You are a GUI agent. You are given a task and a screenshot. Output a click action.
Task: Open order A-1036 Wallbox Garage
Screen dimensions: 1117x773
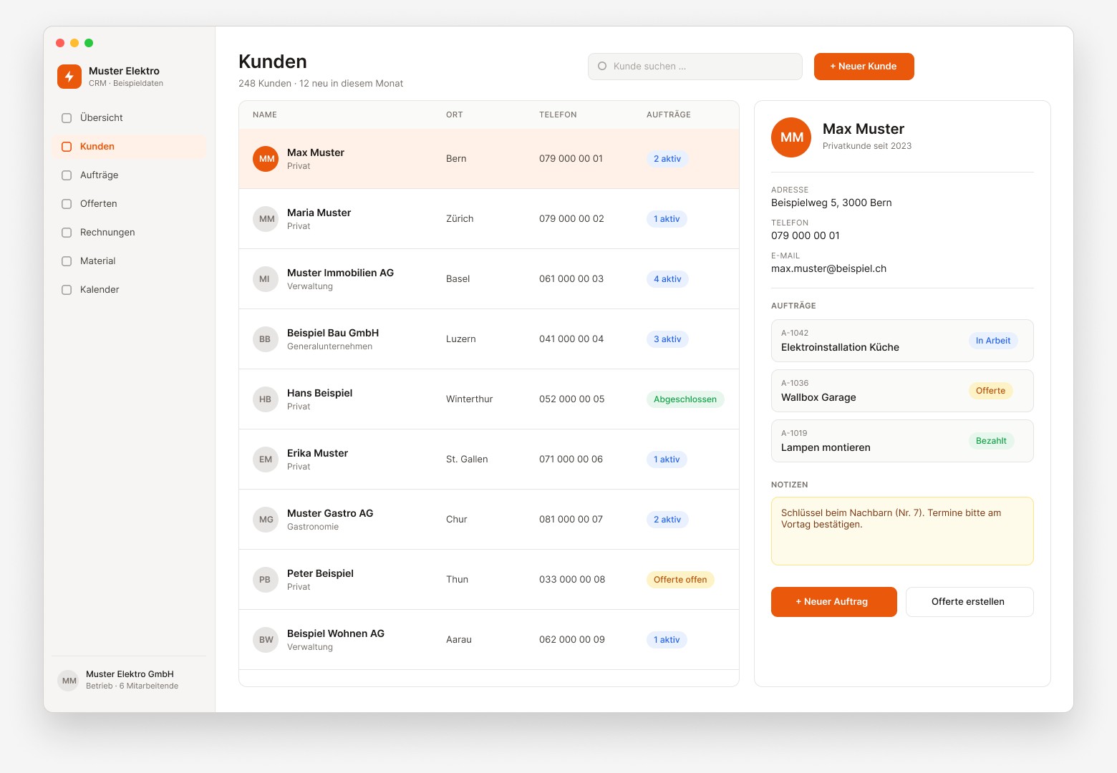(902, 391)
